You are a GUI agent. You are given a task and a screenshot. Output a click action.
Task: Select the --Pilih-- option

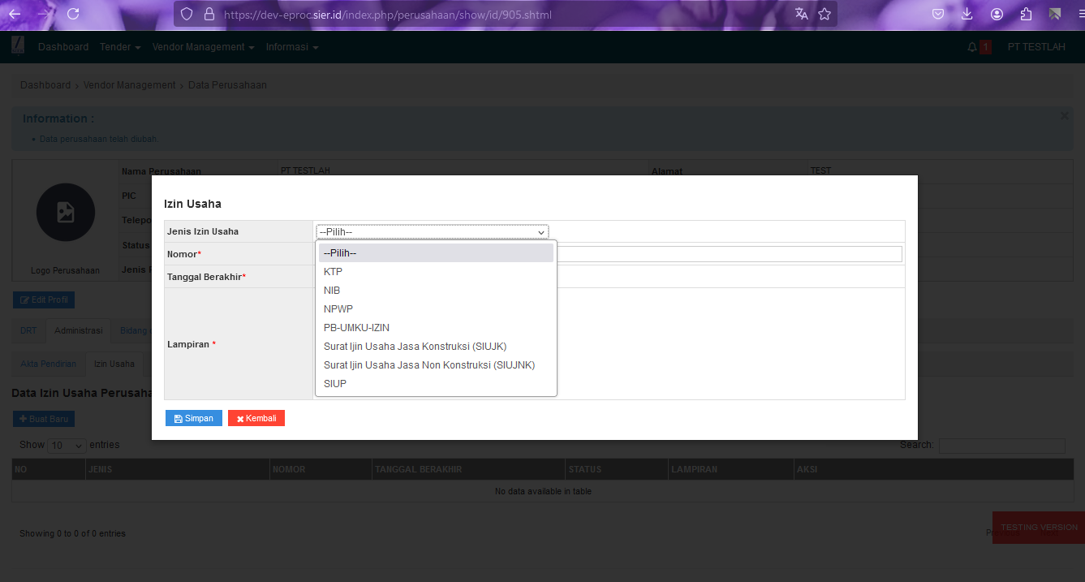pyautogui.click(x=436, y=253)
